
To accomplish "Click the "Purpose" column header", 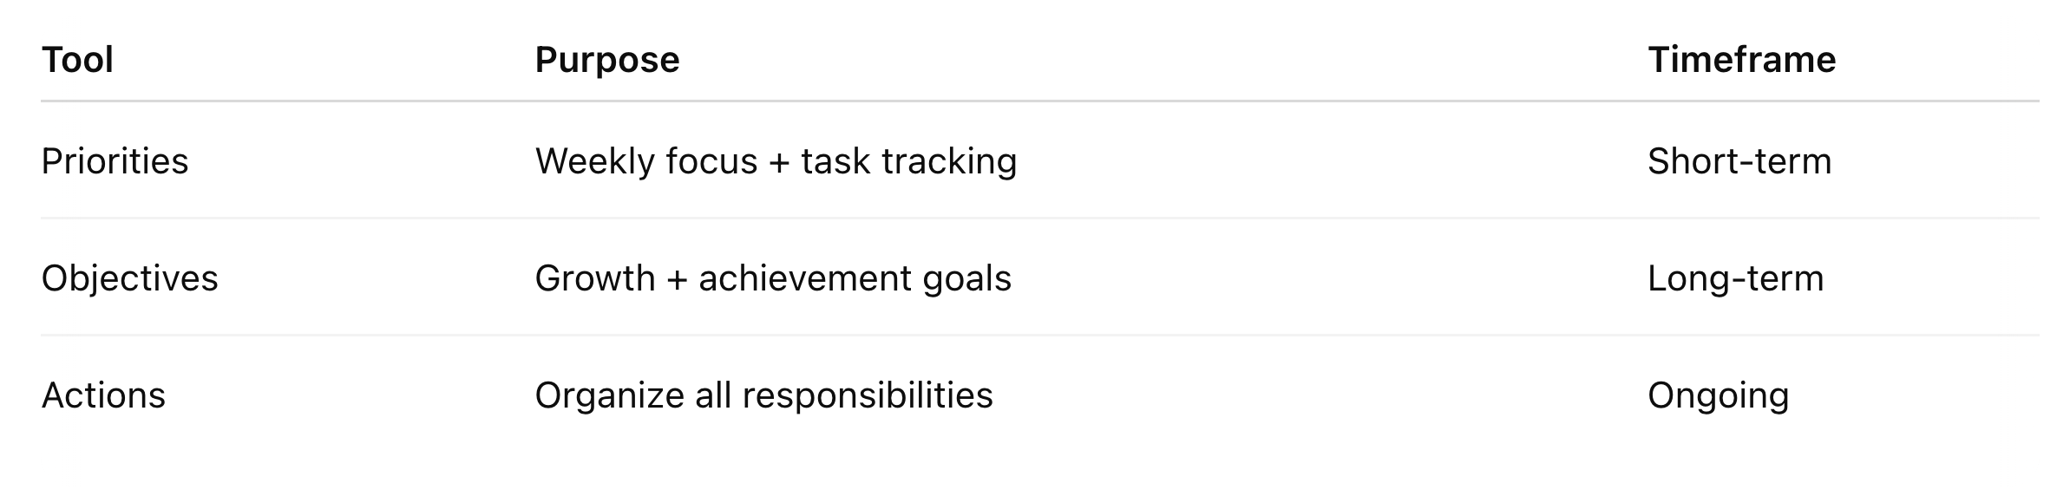I will 606,60.
